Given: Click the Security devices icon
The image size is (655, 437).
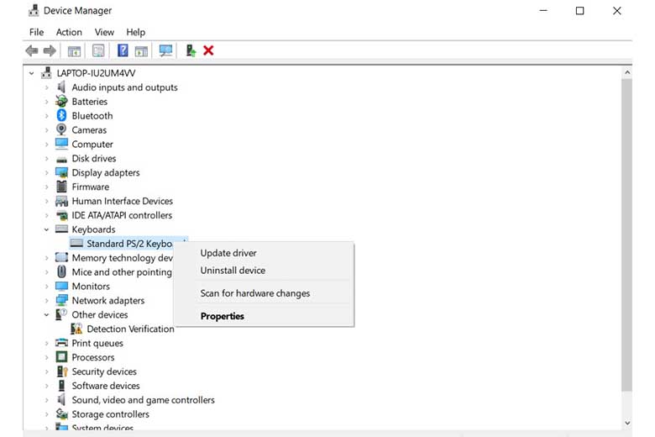Looking at the screenshot, I should tap(61, 371).
